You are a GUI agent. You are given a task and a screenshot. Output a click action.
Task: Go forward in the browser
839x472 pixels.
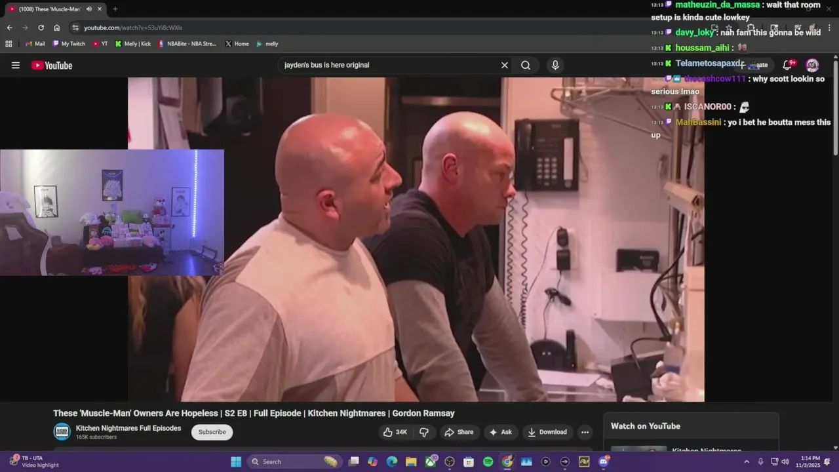[x=25, y=28]
